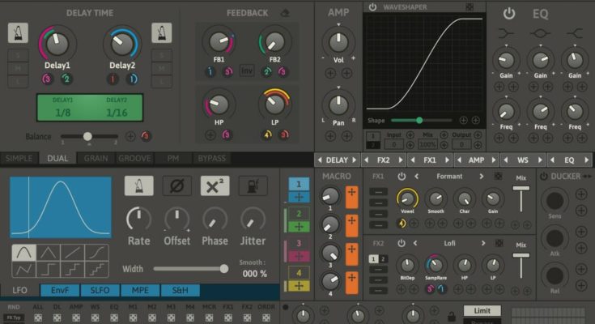Screen dimensions: 595x324
Task: Select the BYPASS mode button
Action: [x=211, y=159]
